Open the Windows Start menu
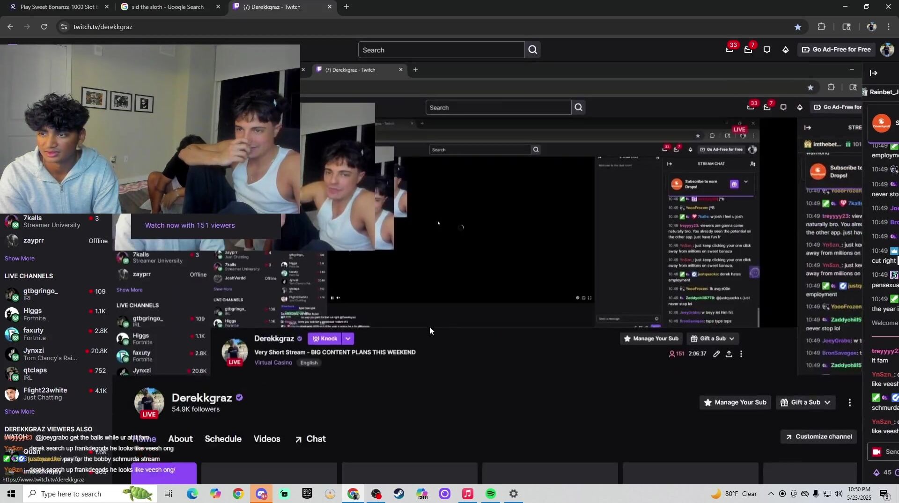Viewport: 899px width, 503px height. pos(11,494)
